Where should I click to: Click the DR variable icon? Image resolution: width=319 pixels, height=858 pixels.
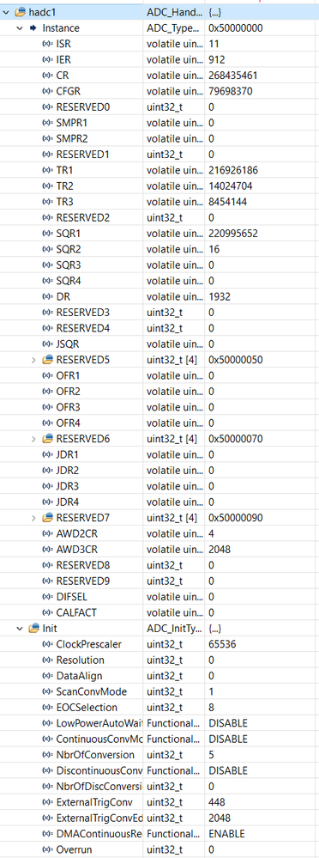48,296
